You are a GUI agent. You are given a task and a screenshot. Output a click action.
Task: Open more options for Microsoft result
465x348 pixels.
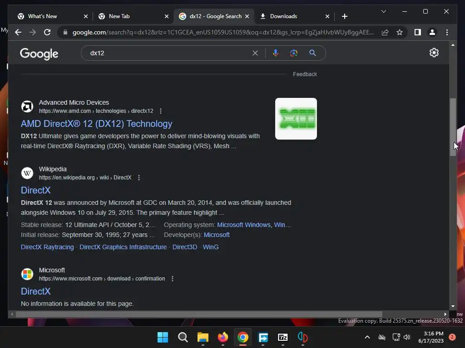pyautogui.click(x=172, y=279)
